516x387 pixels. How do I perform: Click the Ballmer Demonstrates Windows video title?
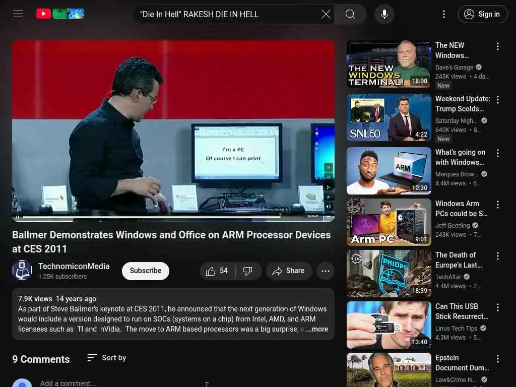coord(171,241)
